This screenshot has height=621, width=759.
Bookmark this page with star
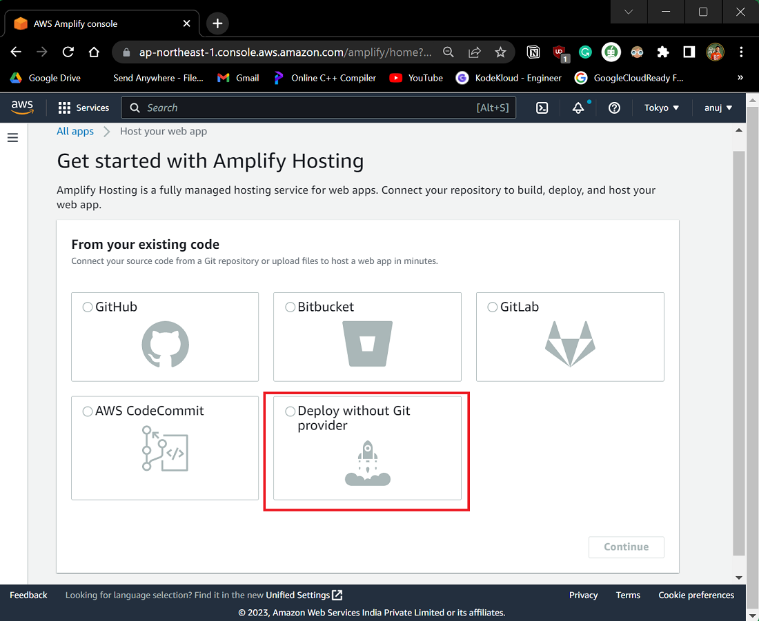(500, 52)
